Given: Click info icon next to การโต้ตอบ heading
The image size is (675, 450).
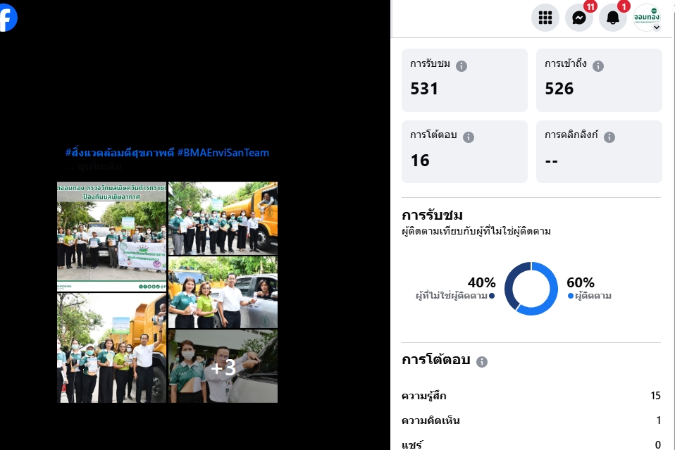Looking at the screenshot, I should (482, 362).
